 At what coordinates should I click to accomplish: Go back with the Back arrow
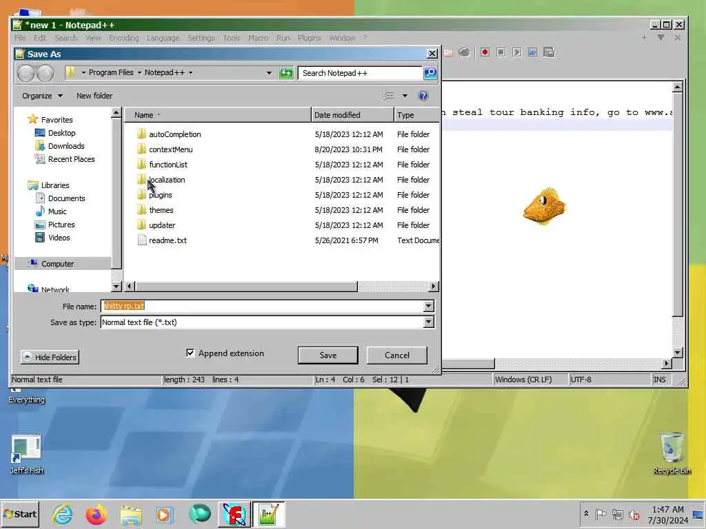coord(26,73)
